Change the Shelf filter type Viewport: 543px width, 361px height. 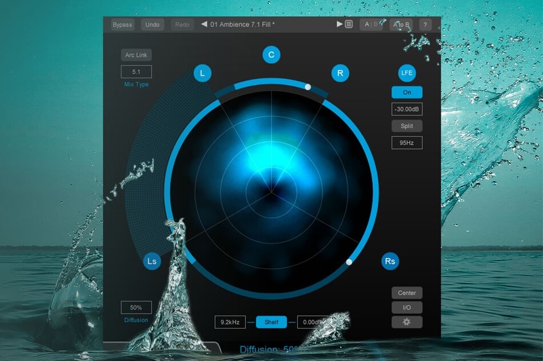coord(271,322)
